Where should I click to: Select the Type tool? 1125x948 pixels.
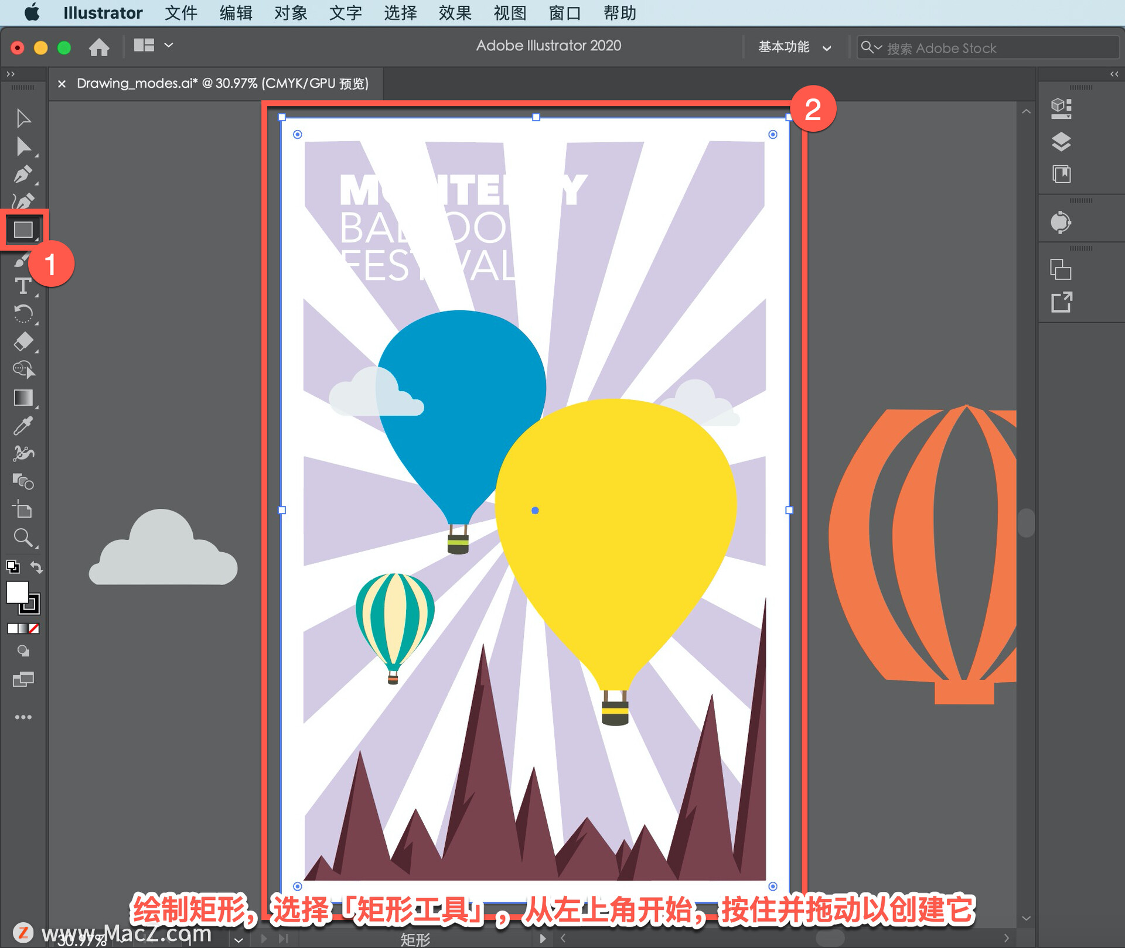23,286
